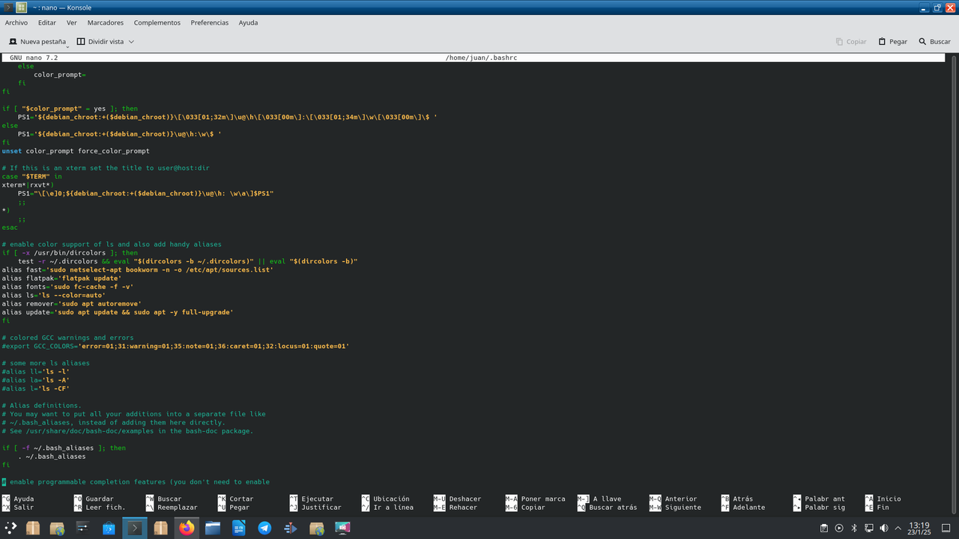Click the '^K Cortar' nano shortcut
The height and width of the screenshot is (539, 959).
coord(235,499)
